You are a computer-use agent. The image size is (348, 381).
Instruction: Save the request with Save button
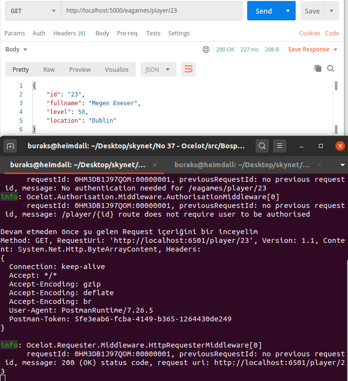[x=312, y=11]
